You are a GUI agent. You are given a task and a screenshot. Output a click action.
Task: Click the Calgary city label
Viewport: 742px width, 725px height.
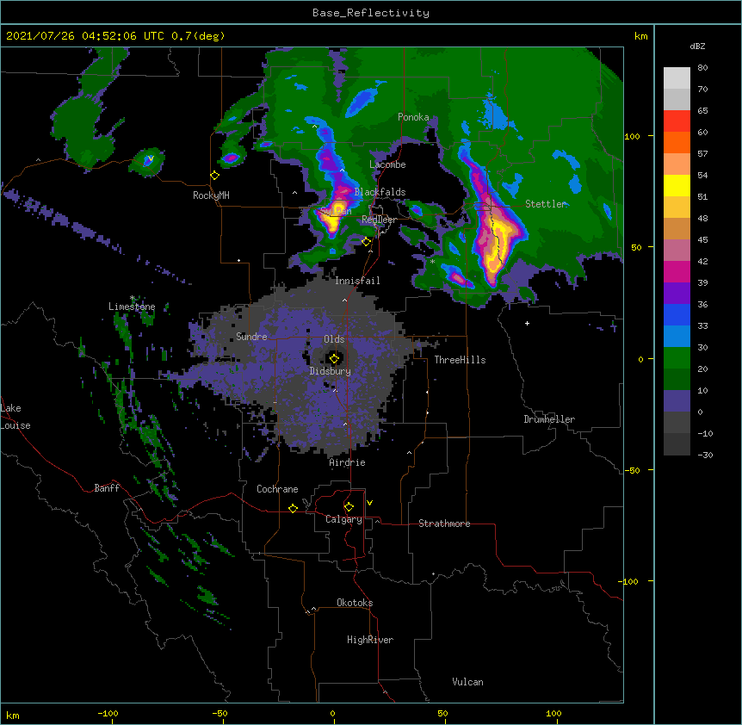(343, 519)
